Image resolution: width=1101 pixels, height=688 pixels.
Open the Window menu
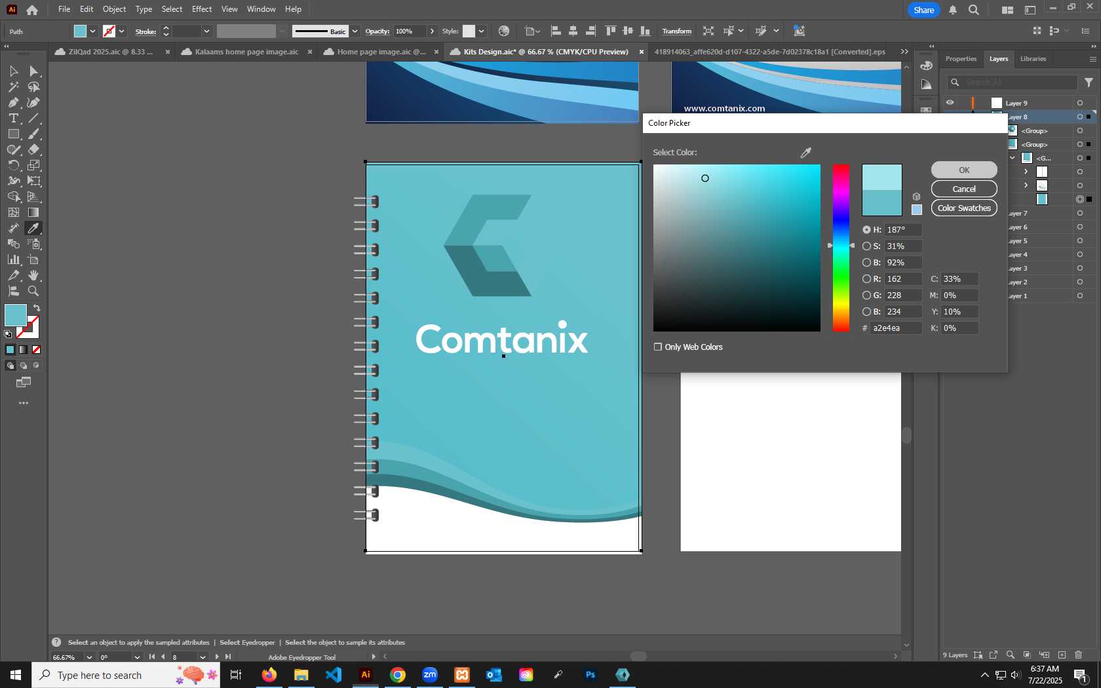point(261,9)
